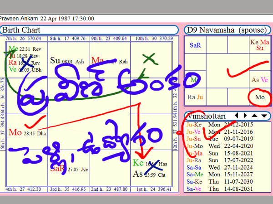Select the Ju-Ve period dated 21-11-2016
The width and height of the screenshot is (273, 204).
(227, 131)
